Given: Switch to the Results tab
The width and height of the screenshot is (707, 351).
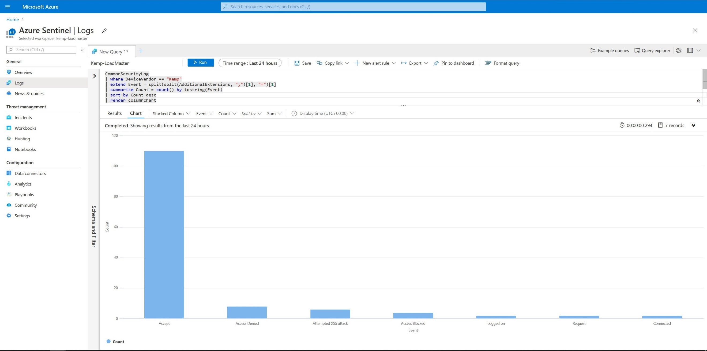Looking at the screenshot, I should [114, 113].
